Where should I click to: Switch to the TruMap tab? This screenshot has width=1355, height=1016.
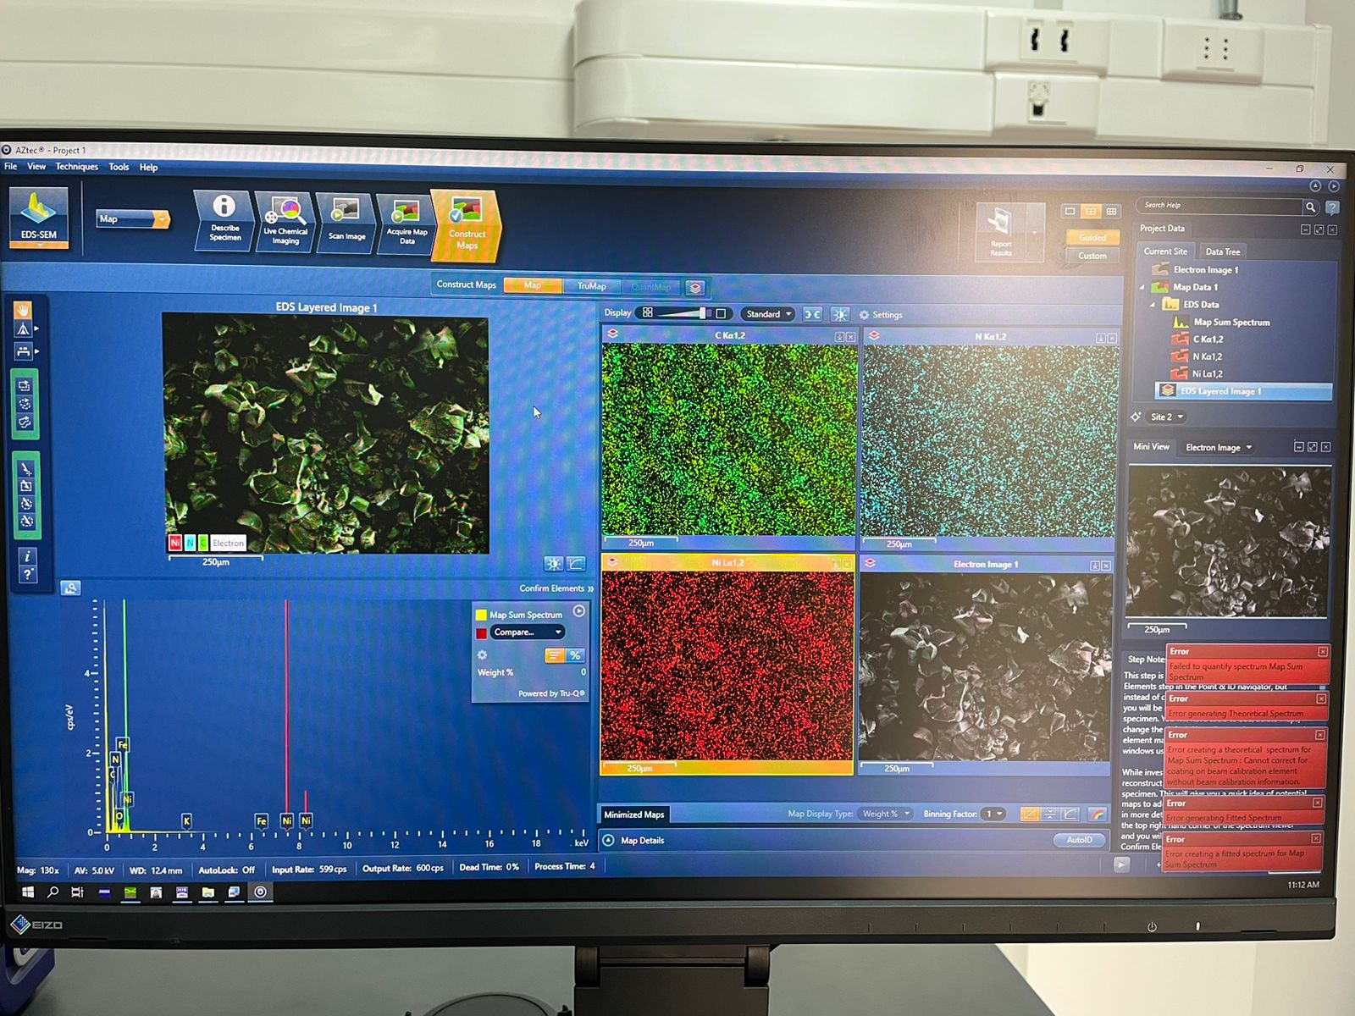tap(591, 286)
